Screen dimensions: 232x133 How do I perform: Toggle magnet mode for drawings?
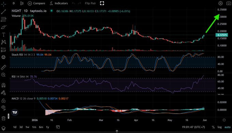click(3, 85)
